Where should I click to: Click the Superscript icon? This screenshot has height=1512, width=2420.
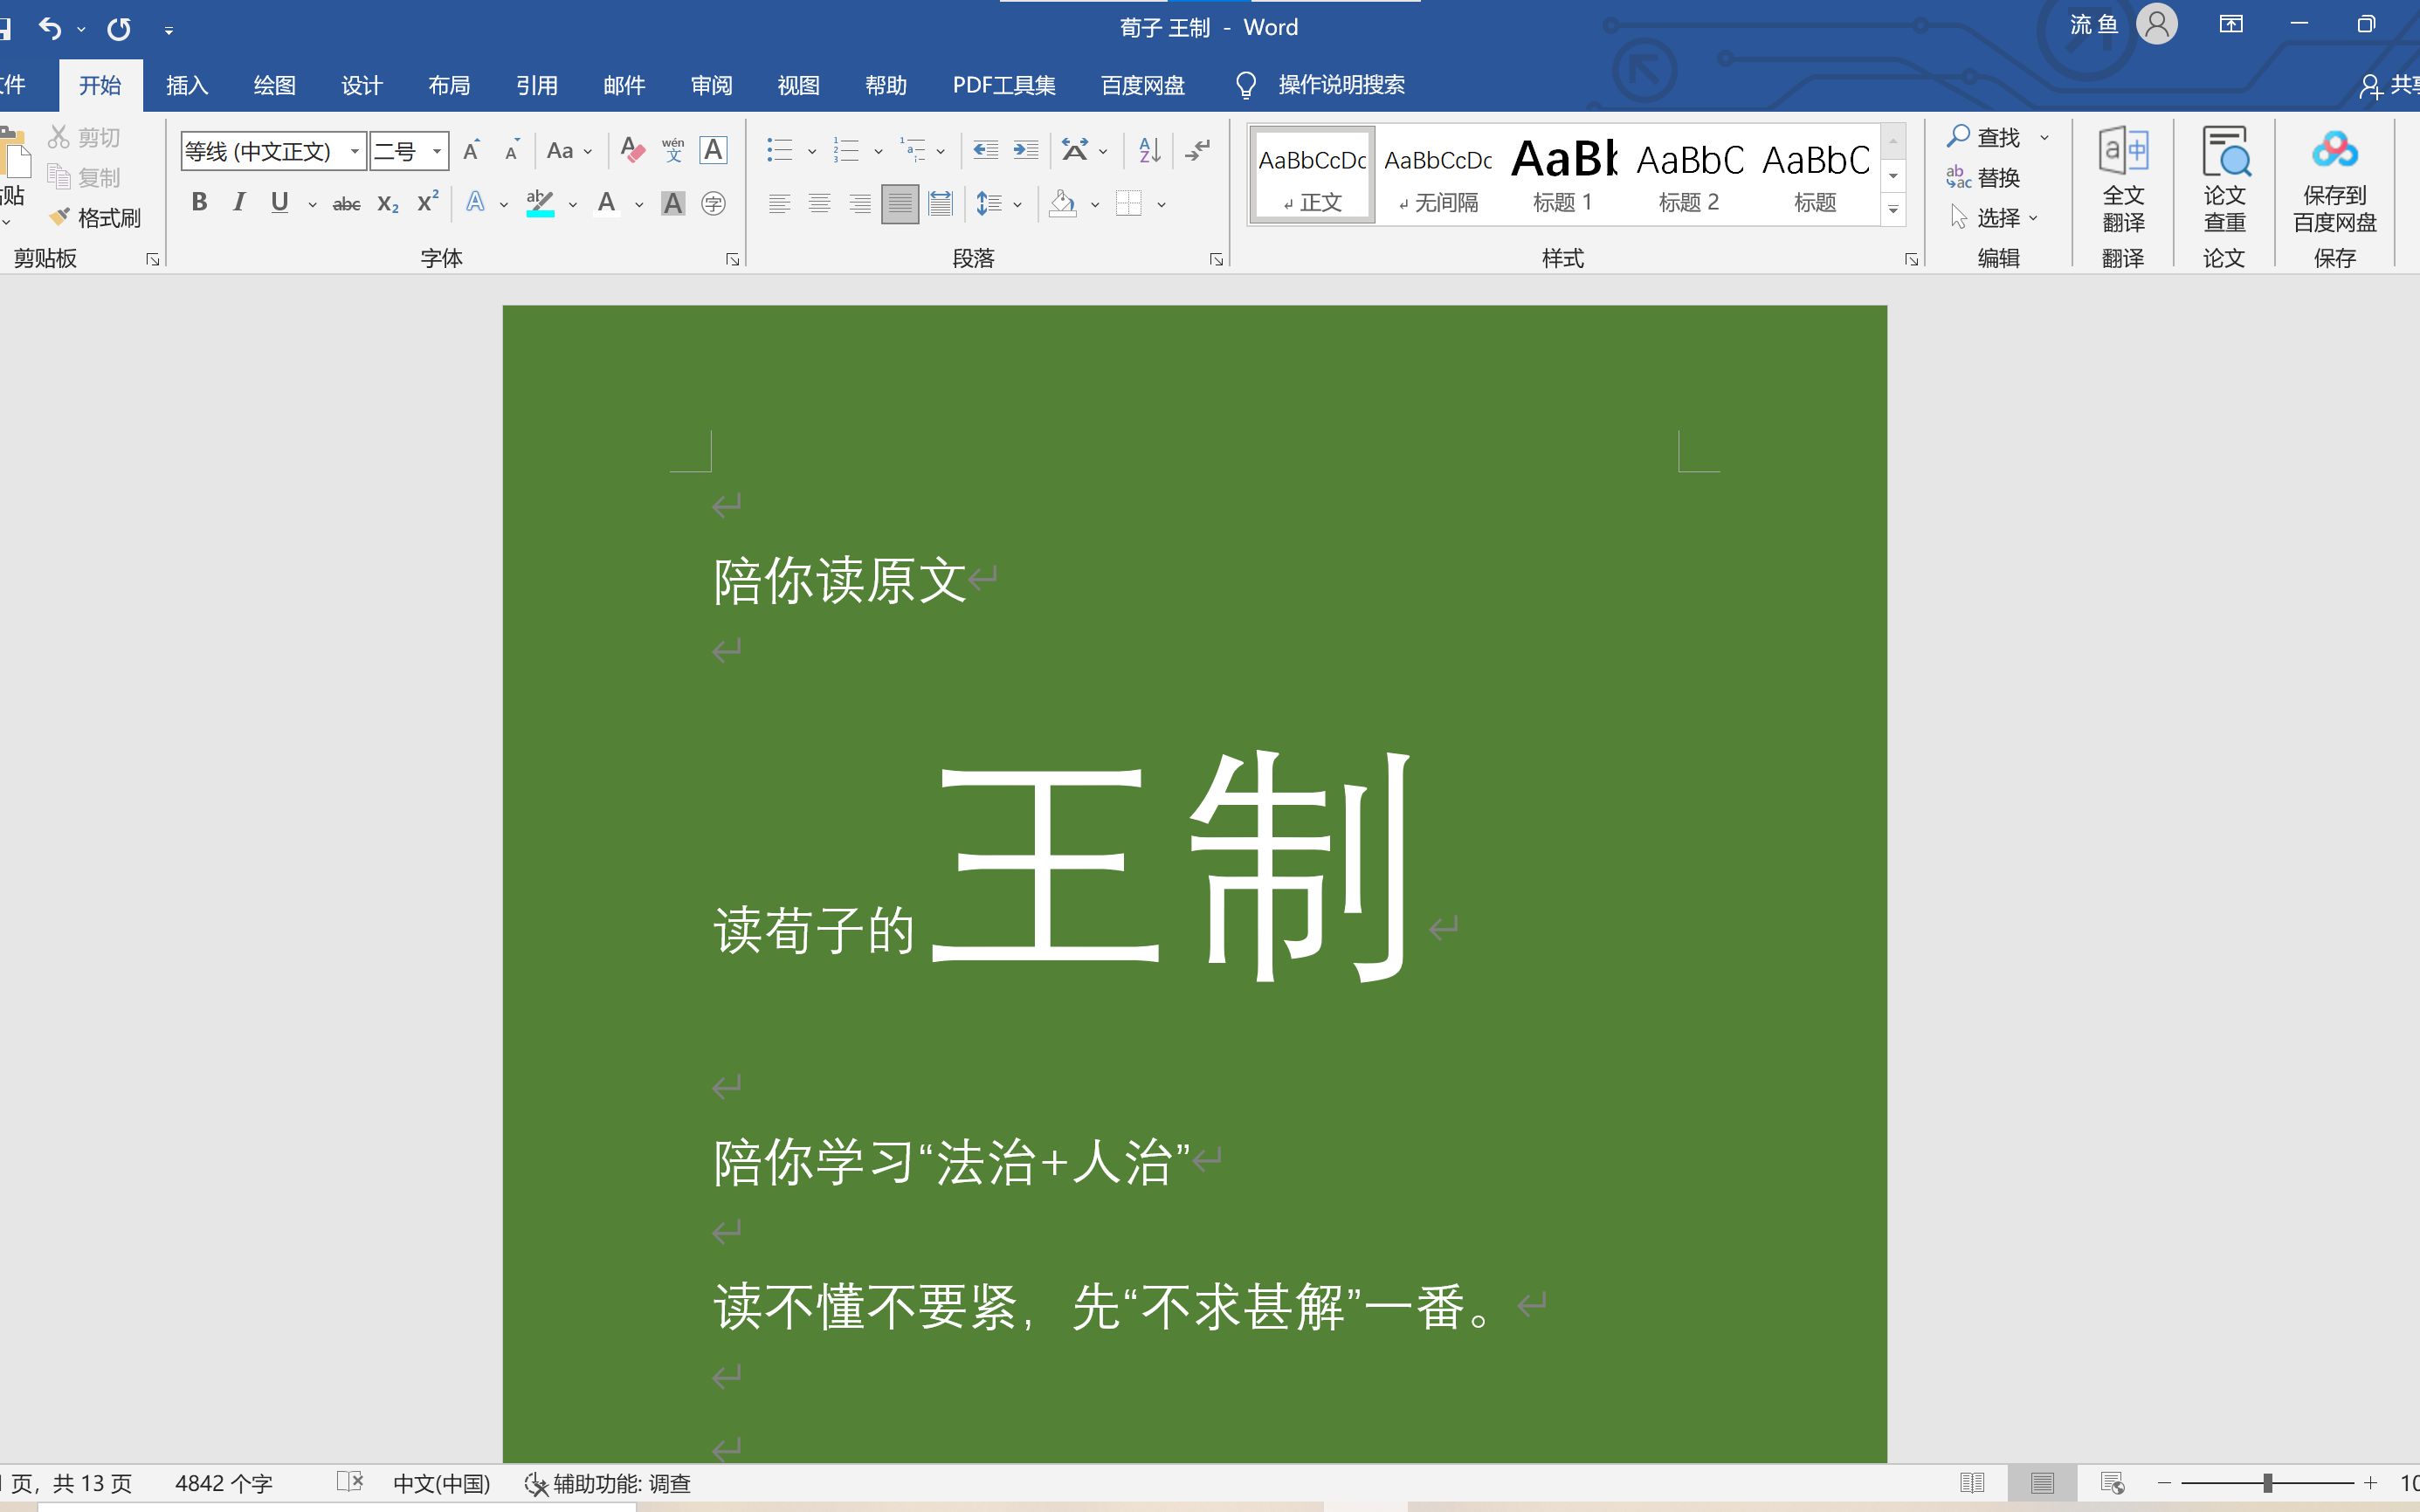pos(428,203)
